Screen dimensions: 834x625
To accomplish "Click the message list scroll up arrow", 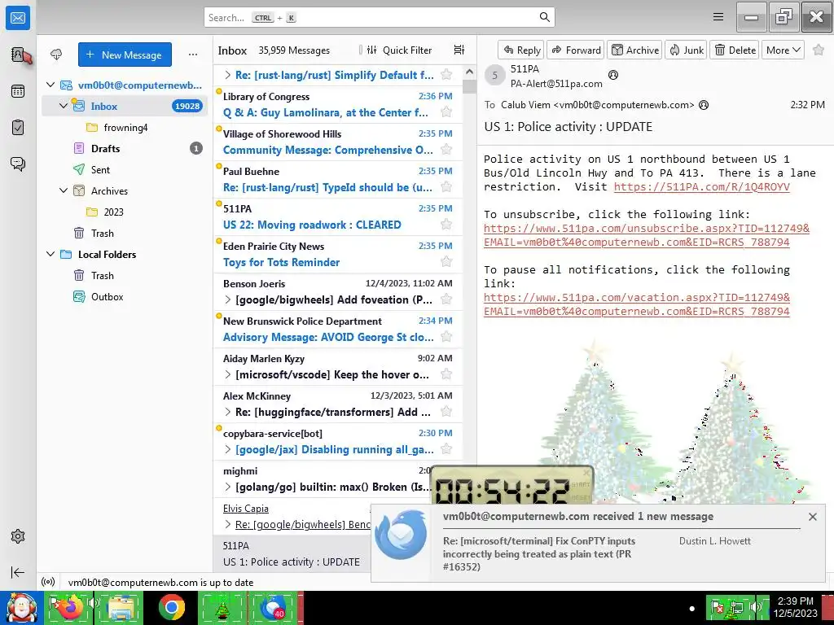I will tap(469, 72).
